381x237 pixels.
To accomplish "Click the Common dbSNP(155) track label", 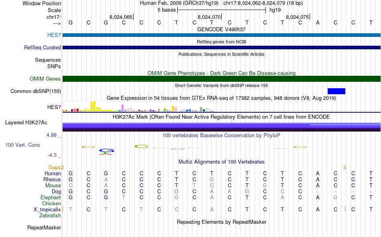I will (35, 91).
